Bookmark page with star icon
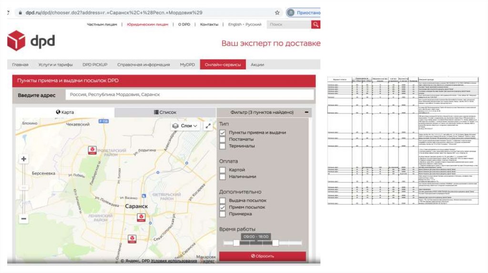488x273 pixels. click(x=277, y=13)
